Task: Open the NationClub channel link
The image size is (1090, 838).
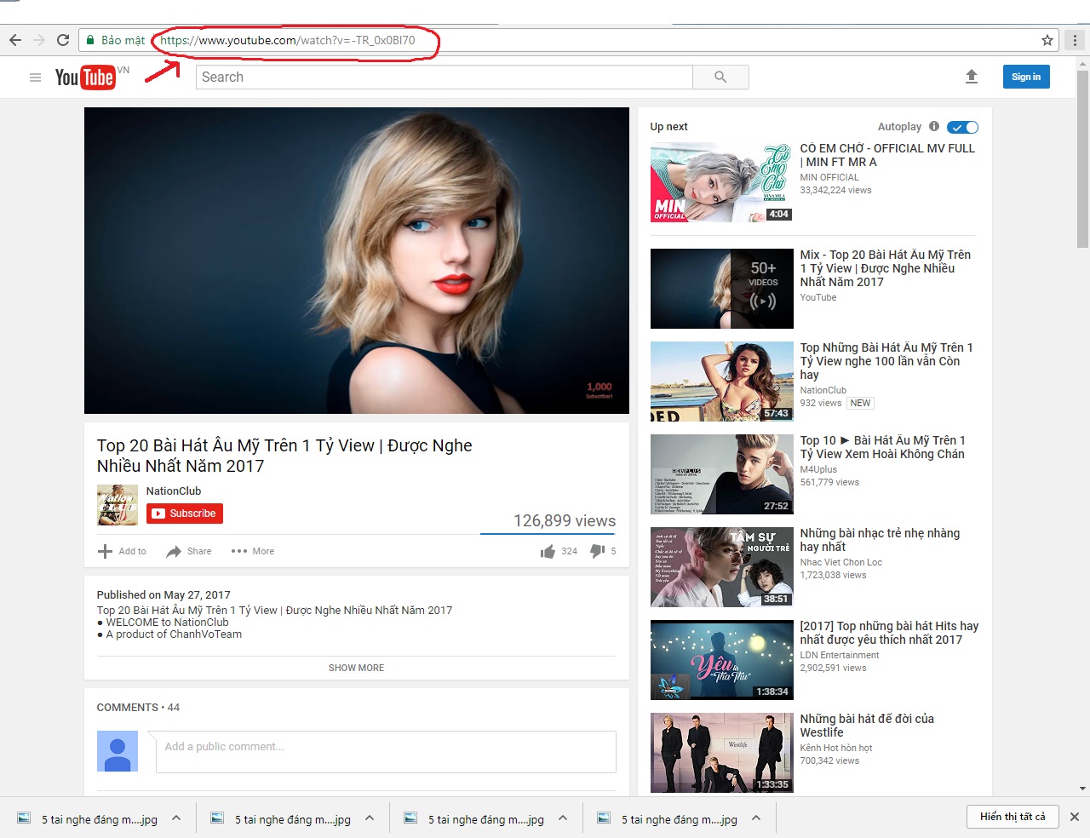Action: tap(174, 491)
